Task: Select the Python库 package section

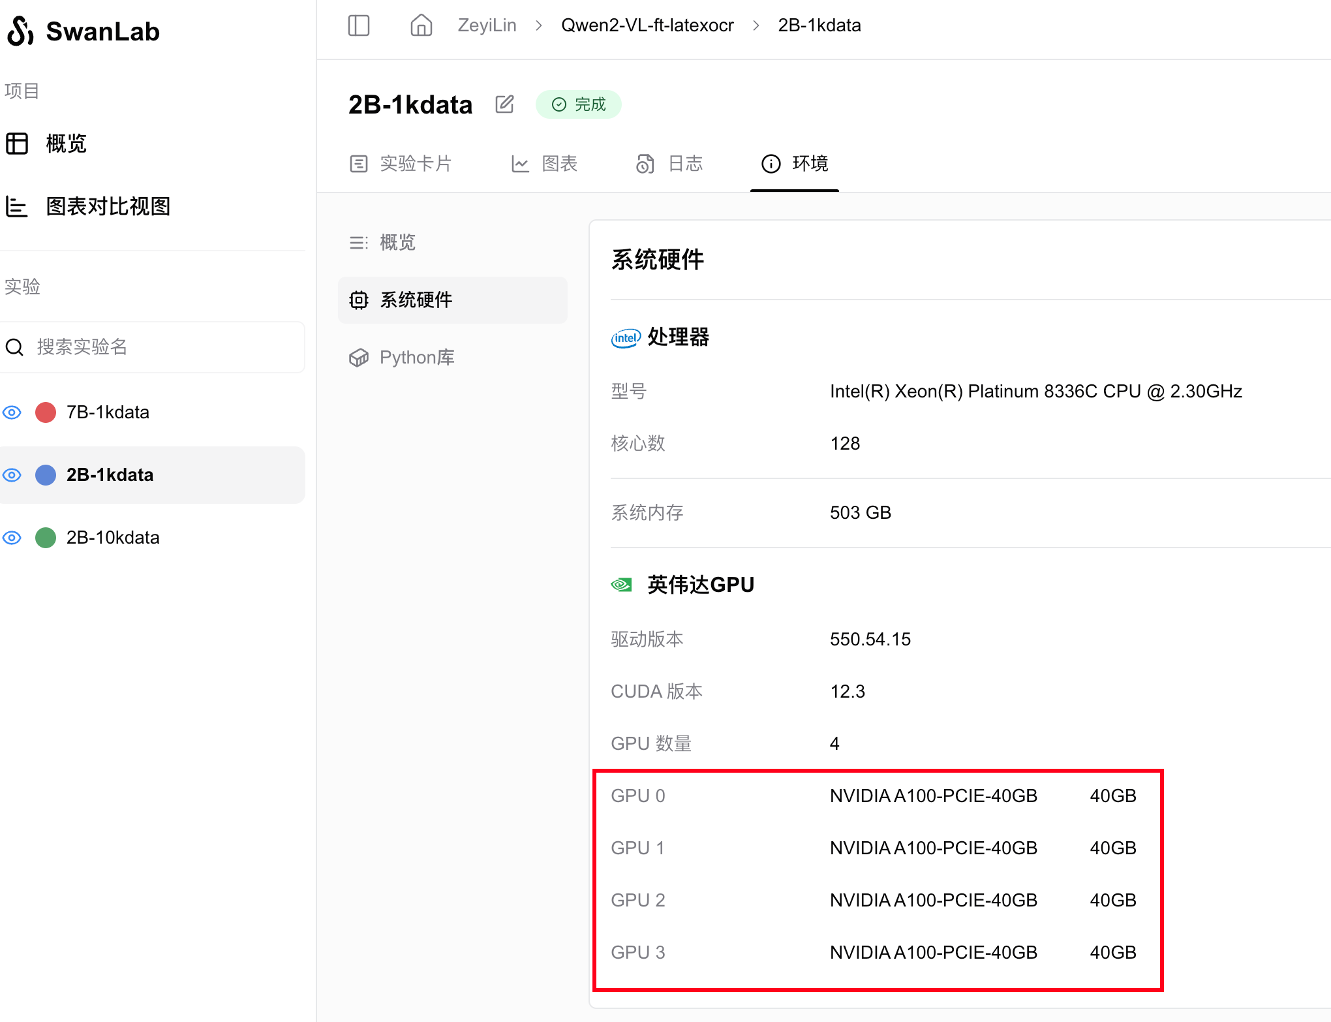Action: [403, 357]
